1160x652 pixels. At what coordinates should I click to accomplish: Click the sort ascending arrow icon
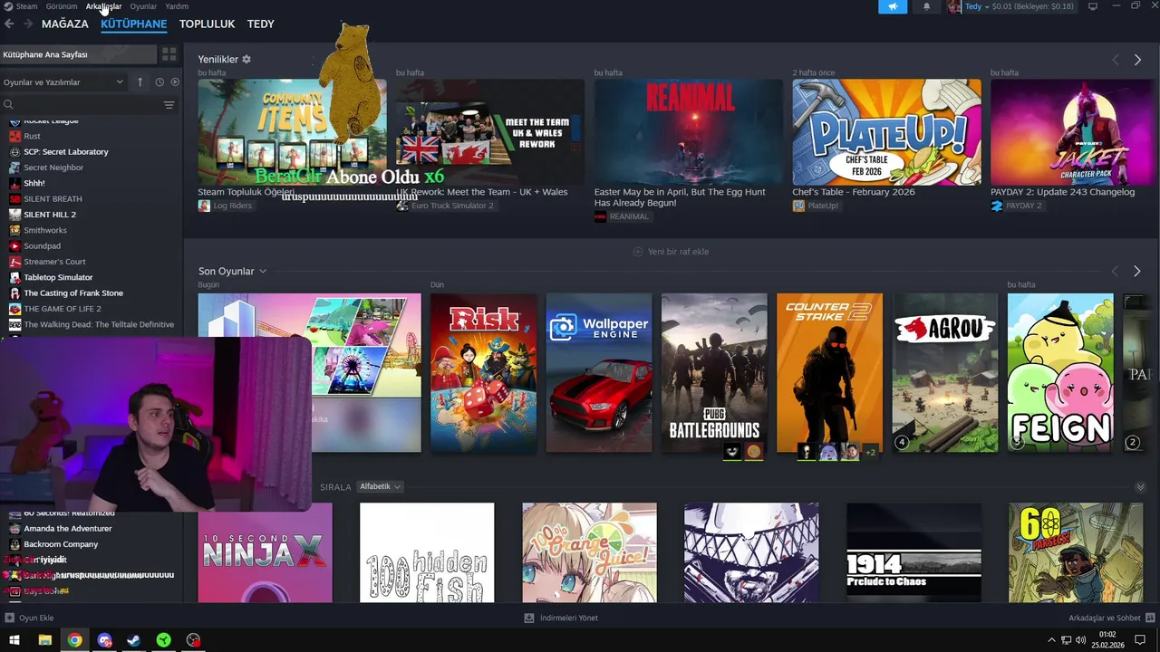point(140,82)
